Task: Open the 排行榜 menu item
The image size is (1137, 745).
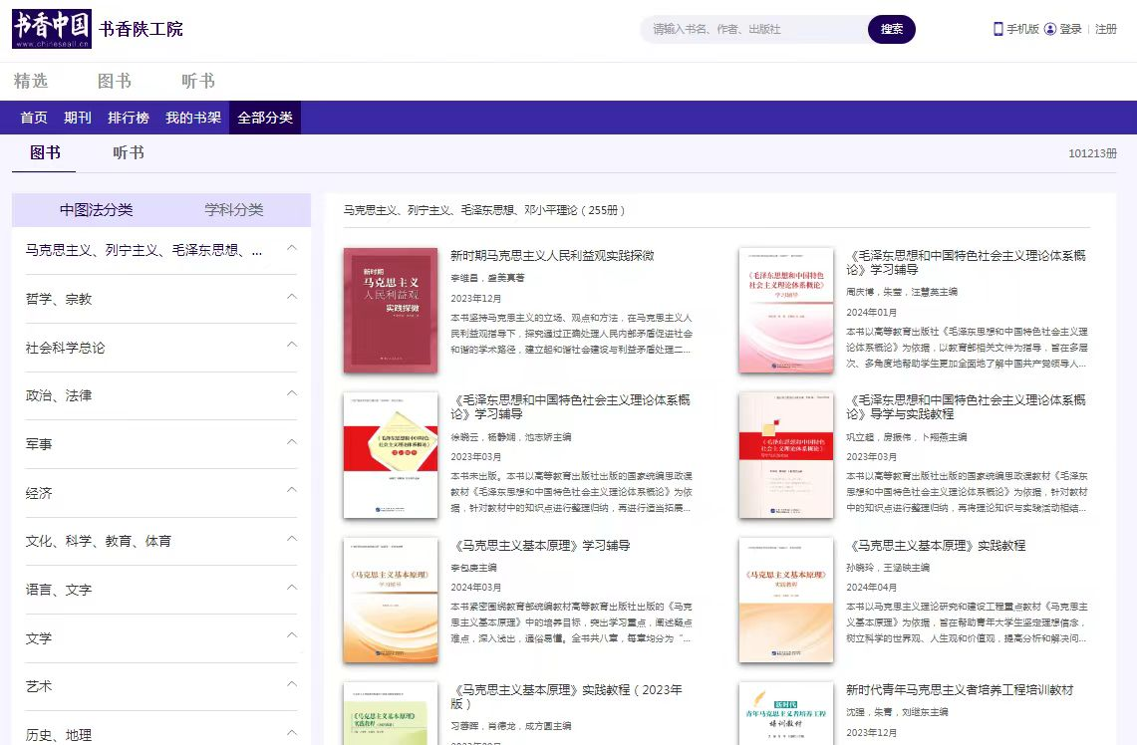Action: (x=129, y=118)
